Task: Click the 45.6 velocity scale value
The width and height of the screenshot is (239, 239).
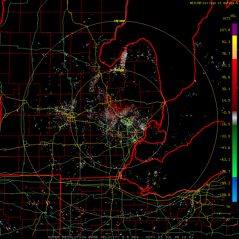Action: (x=226, y=77)
